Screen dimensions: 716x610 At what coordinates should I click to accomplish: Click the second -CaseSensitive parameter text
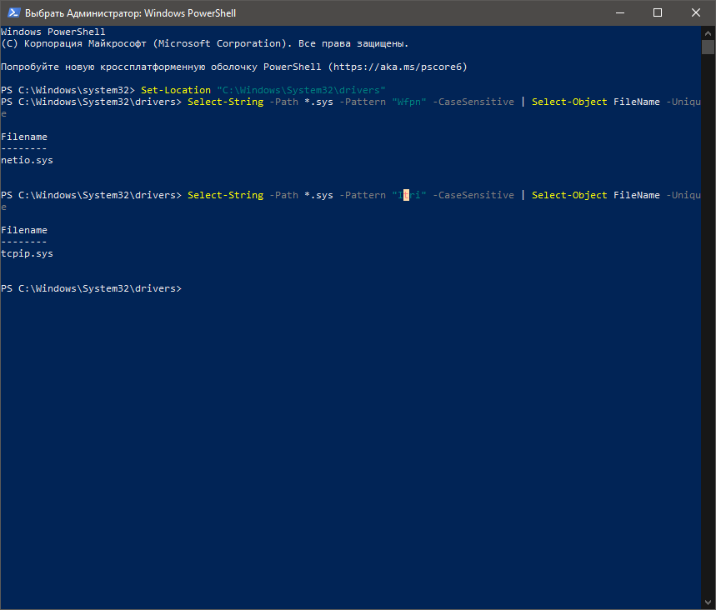coord(473,196)
